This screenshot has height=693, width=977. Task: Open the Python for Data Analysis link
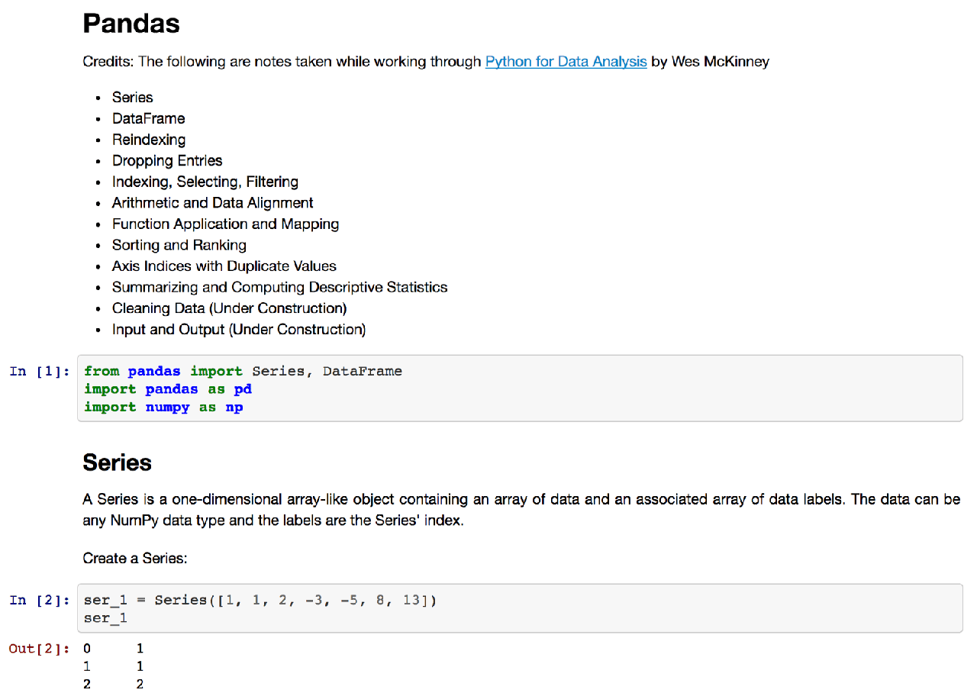tap(566, 62)
